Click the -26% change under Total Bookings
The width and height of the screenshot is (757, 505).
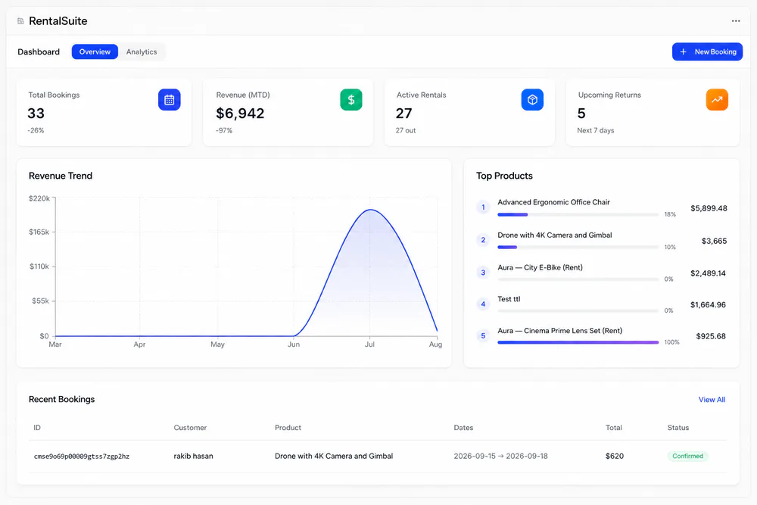pos(36,130)
